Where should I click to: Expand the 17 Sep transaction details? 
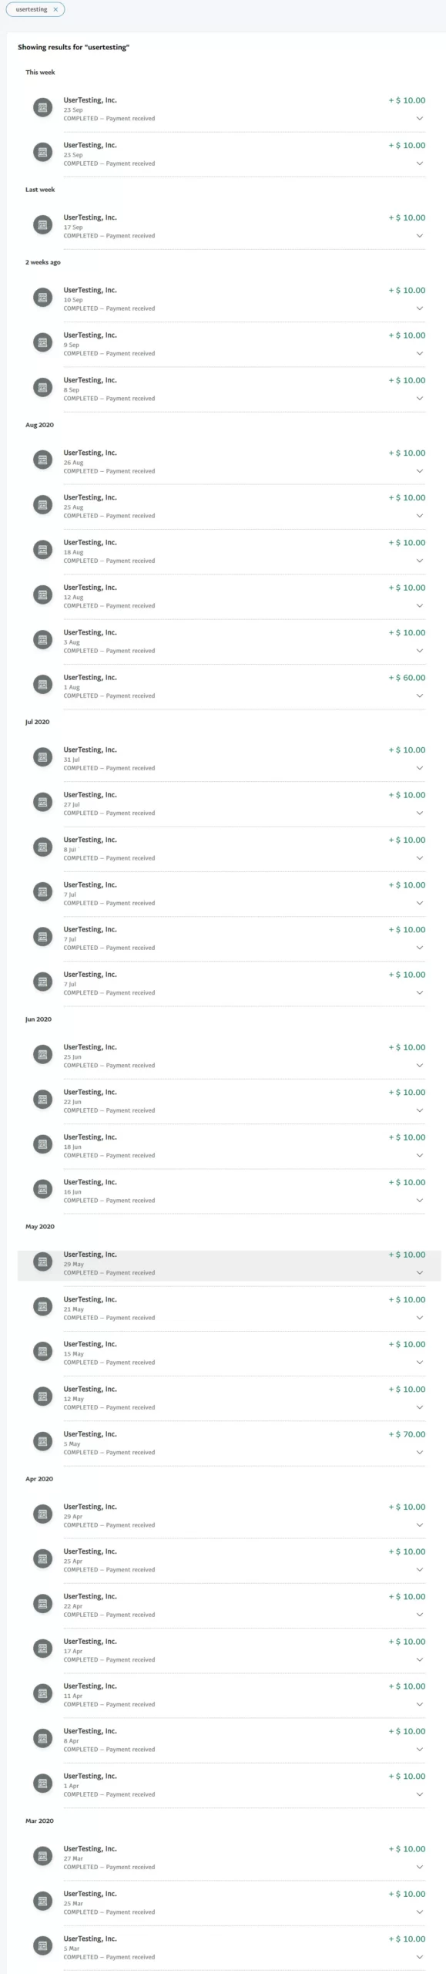tap(420, 236)
